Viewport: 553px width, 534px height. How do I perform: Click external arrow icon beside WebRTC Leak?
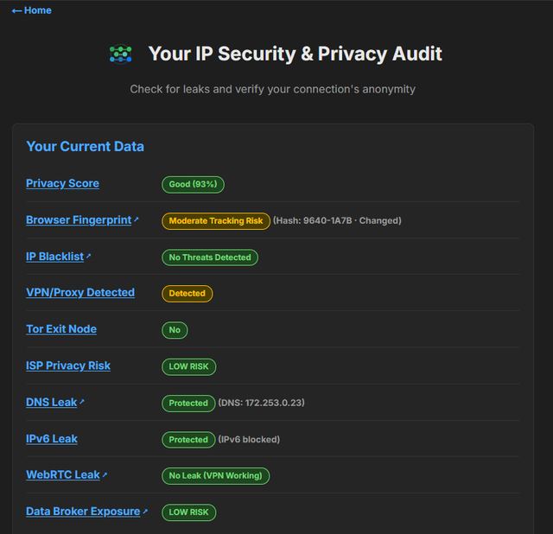pyautogui.click(x=105, y=474)
